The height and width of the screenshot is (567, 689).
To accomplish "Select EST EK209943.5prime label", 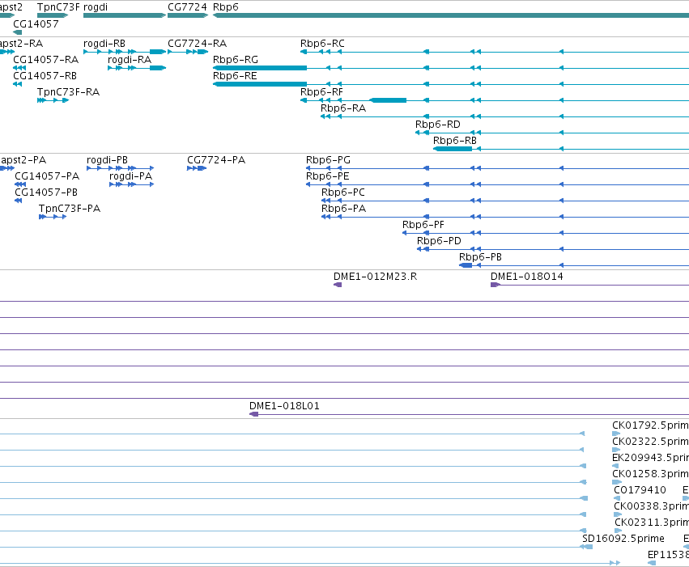I will (x=650, y=458).
